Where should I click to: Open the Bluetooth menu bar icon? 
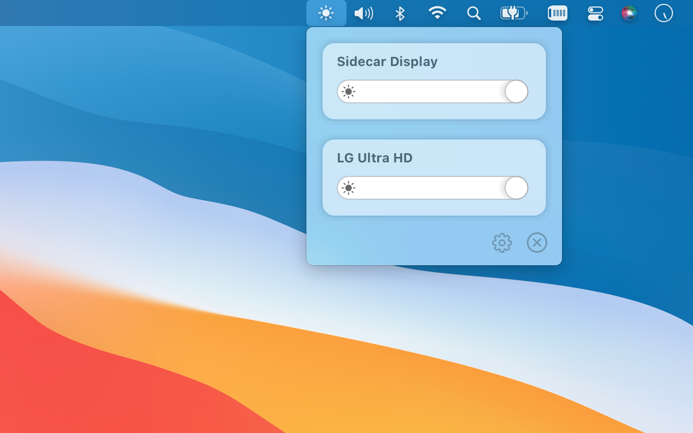click(x=400, y=13)
